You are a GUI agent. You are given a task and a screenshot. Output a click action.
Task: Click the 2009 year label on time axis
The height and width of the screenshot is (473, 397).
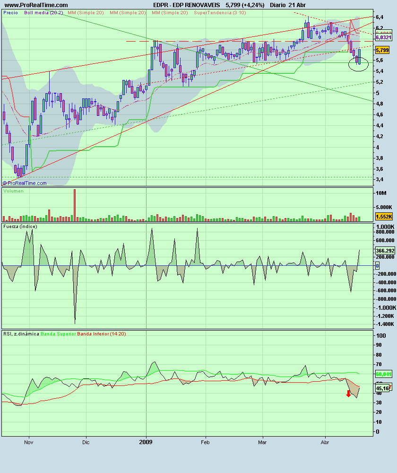(146, 442)
